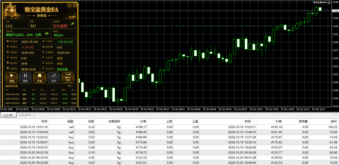Toggle the 新闻过滤 setting showing 关闭
The height and width of the screenshot is (165, 339).
(x=60, y=63)
